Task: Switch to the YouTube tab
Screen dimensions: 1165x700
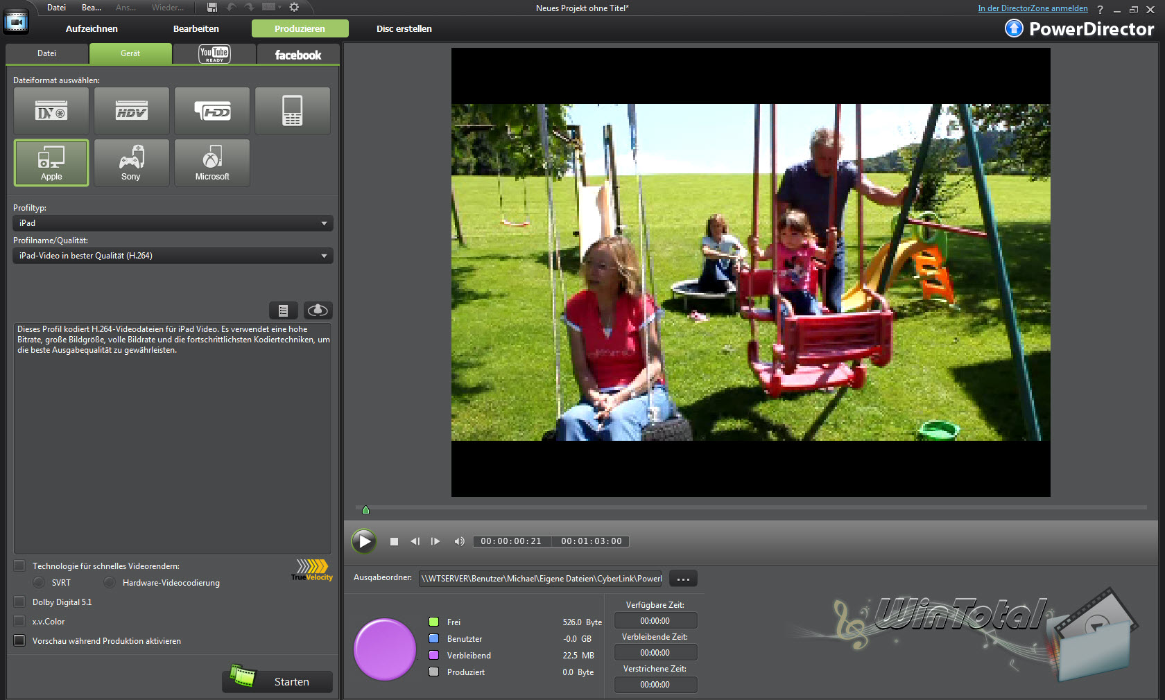Action: click(x=214, y=54)
